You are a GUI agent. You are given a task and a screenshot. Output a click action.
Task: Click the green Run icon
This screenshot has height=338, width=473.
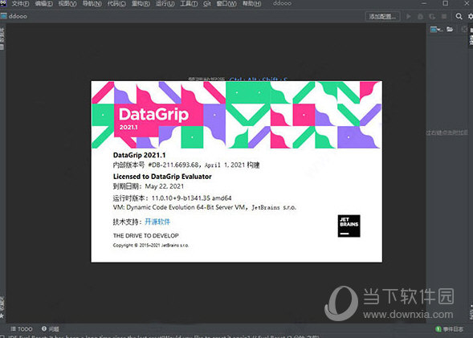pyautogui.click(x=409, y=16)
